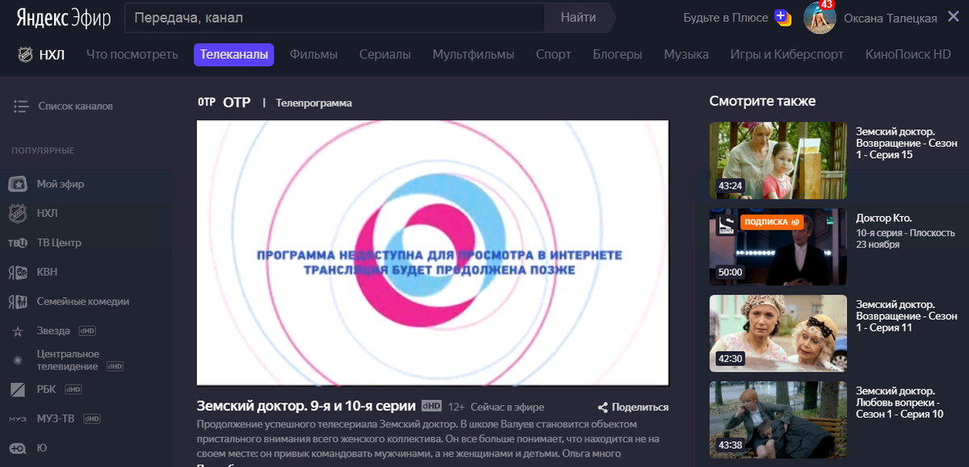Open the Что посмотреть tab
The width and height of the screenshot is (969, 467).
132,55
